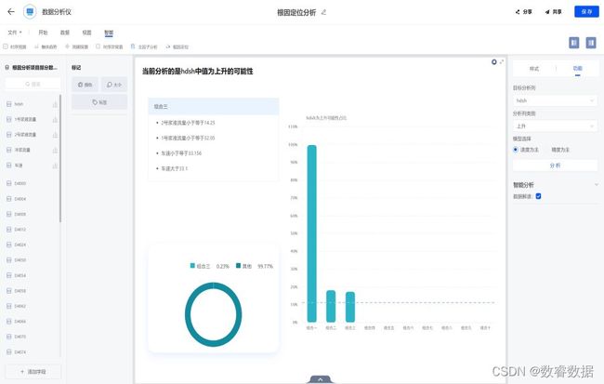The height and width of the screenshot is (384, 604).
Task: Open the 智能 menu tab
Action: click(109, 33)
